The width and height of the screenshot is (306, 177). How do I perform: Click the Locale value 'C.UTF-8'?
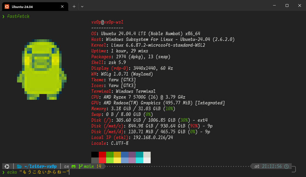tap(120, 143)
